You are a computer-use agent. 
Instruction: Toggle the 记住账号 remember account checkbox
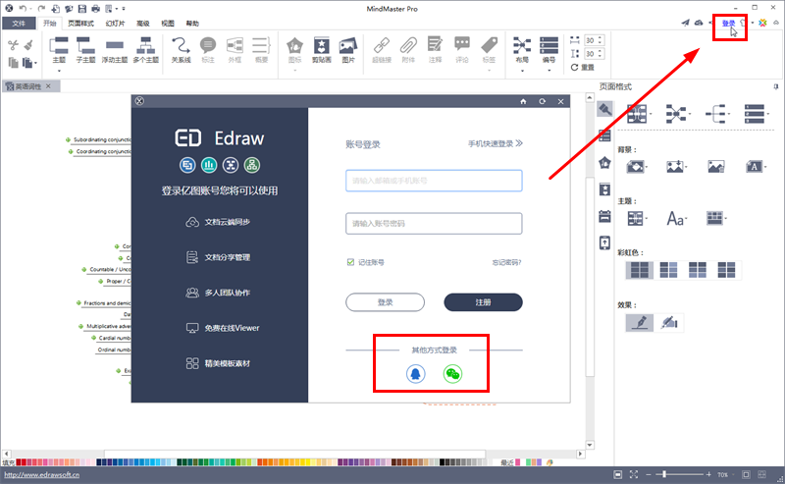[350, 262]
